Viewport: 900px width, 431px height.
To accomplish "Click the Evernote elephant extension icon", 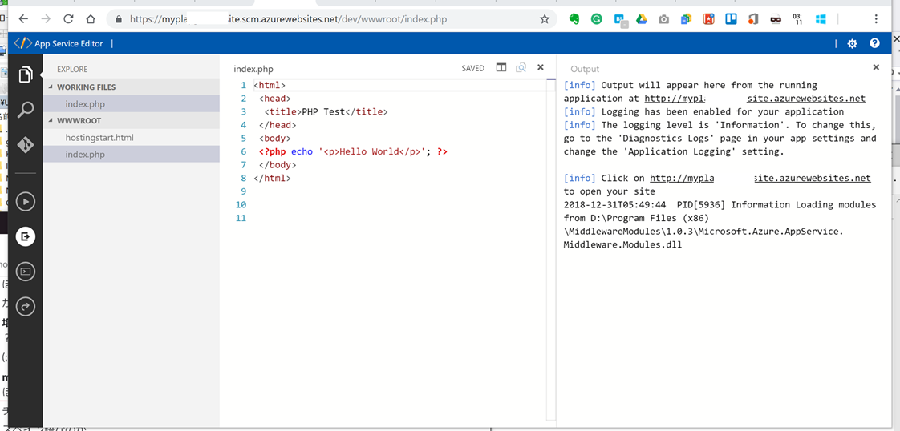I will click(x=574, y=19).
